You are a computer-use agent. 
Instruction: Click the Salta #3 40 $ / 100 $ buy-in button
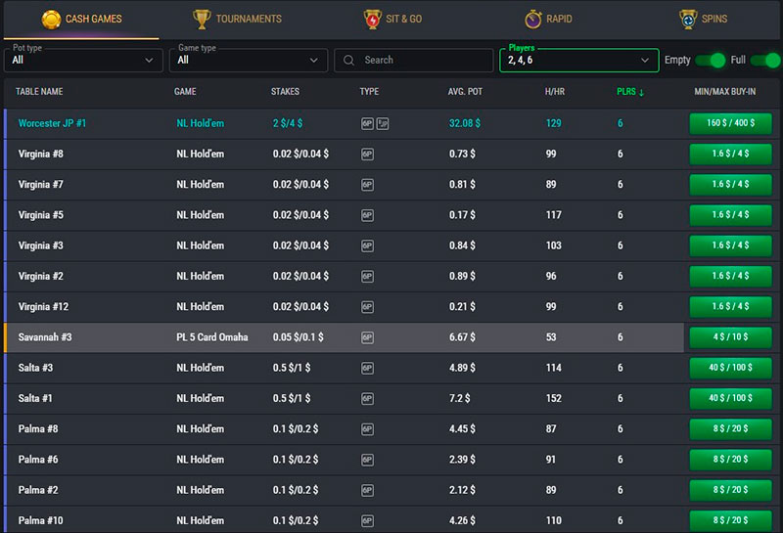point(730,368)
